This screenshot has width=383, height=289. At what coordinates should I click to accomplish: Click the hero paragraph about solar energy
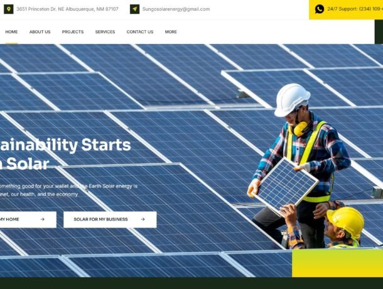tap(68, 190)
